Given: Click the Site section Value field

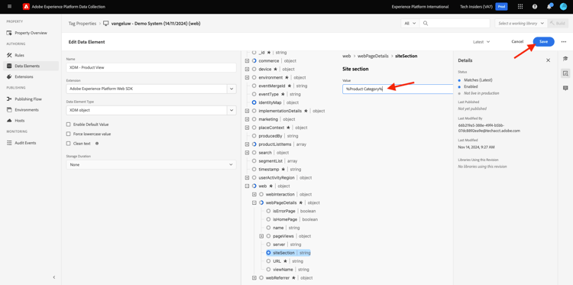Looking at the screenshot, I should click(x=397, y=89).
